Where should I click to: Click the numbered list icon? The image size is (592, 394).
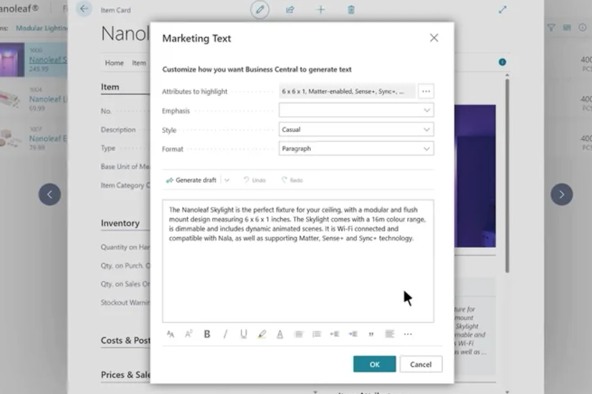(317, 334)
